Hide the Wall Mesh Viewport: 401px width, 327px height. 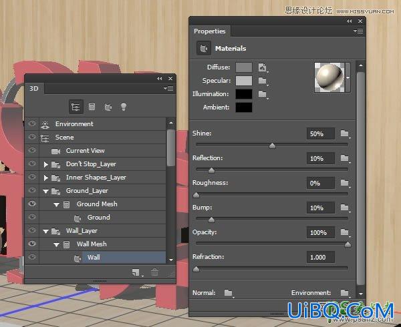32,244
